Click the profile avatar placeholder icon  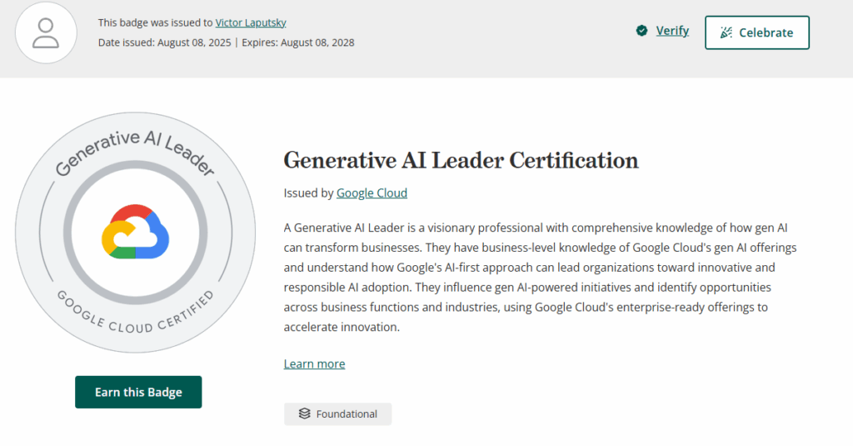(x=46, y=33)
